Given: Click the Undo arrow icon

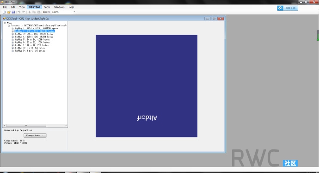Looking at the screenshot, I should point(19,12).
